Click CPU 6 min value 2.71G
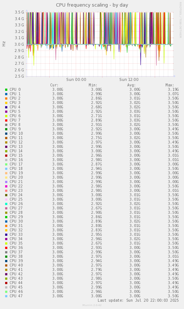The height and width of the screenshot is (309, 184). tap(96, 116)
